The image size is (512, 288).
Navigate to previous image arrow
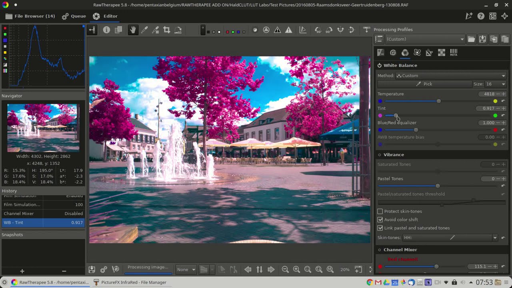248,270
